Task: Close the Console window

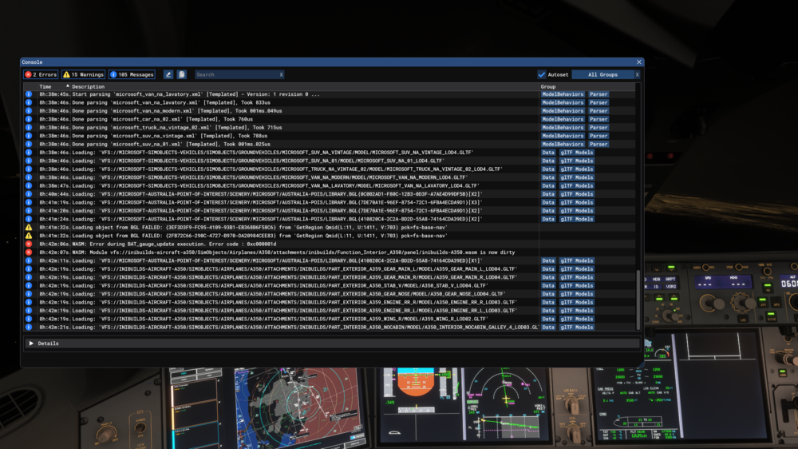Action: 638,62
